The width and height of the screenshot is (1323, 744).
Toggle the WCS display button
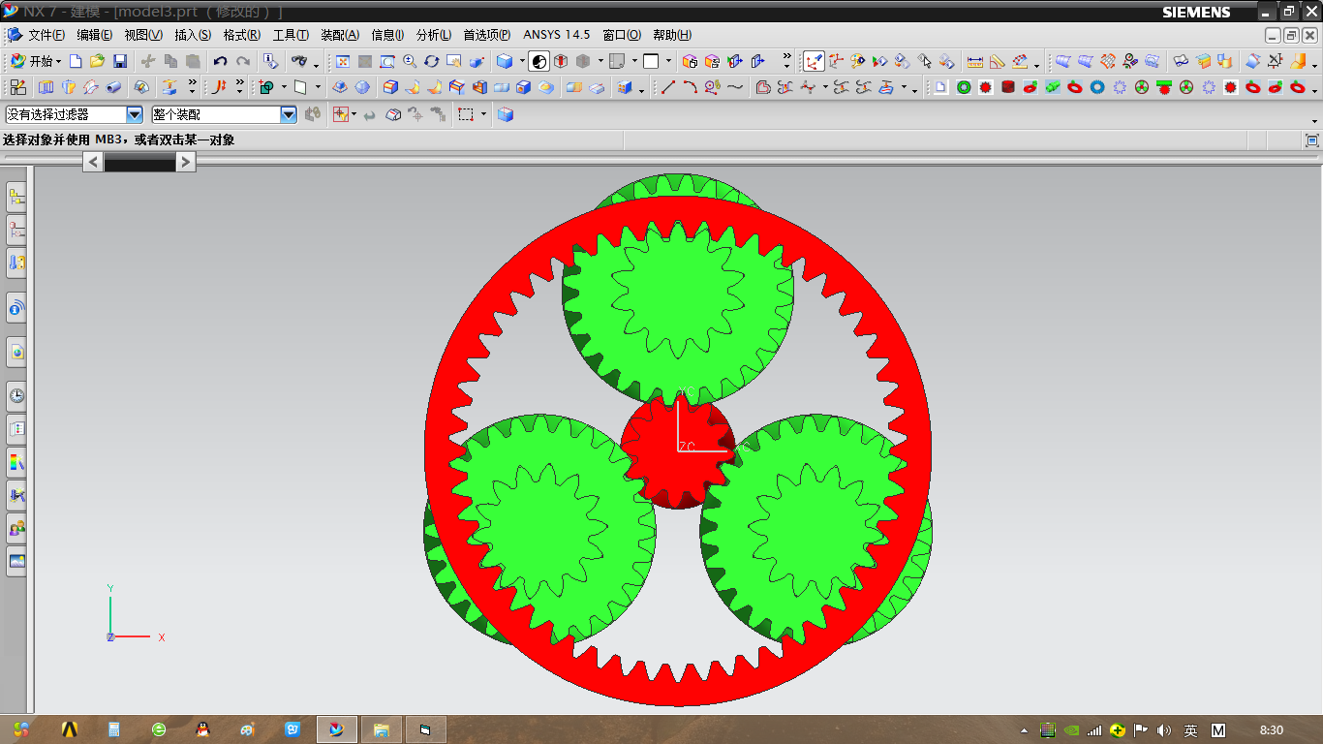pyautogui.click(x=814, y=61)
